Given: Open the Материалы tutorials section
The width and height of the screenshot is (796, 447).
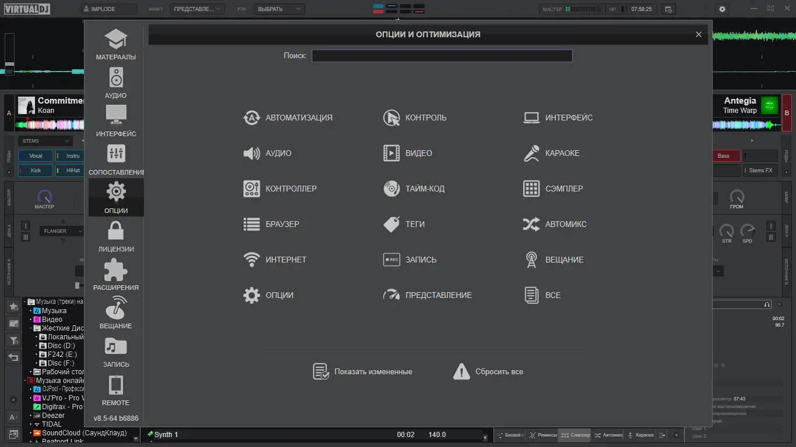Looking at the screenshot, I should pos(116,44).
